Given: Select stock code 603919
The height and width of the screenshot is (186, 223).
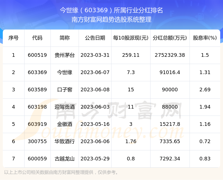Looking at the screenshot, I should click(37, 124).
